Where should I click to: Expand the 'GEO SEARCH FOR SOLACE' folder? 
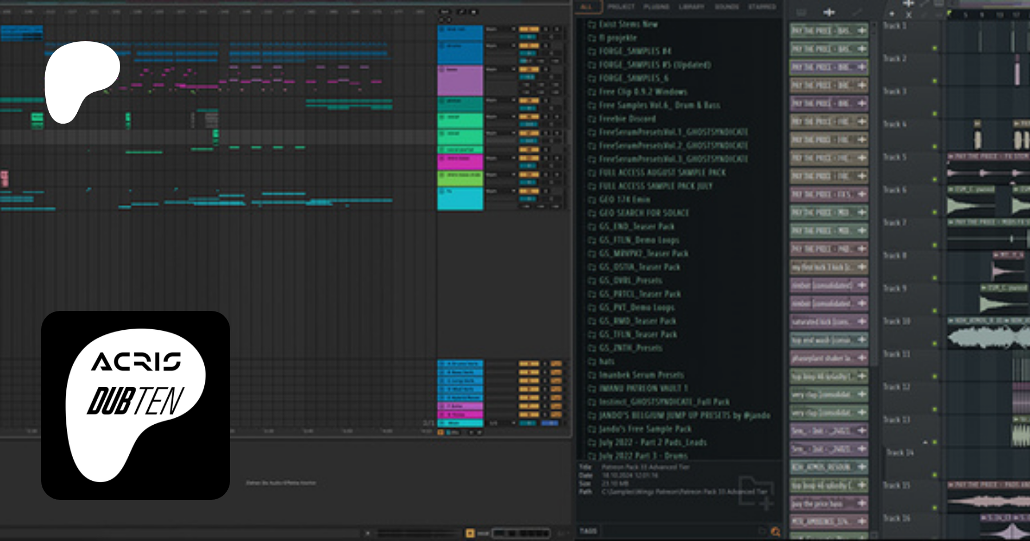click(x=644, y=213)
